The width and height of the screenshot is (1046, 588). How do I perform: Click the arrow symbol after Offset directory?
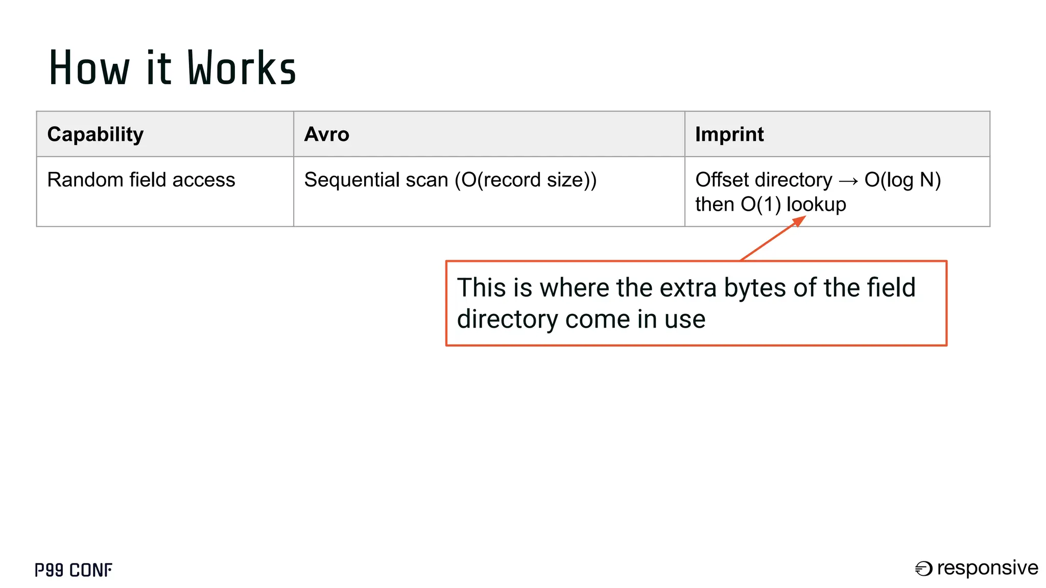click(848, 181)
